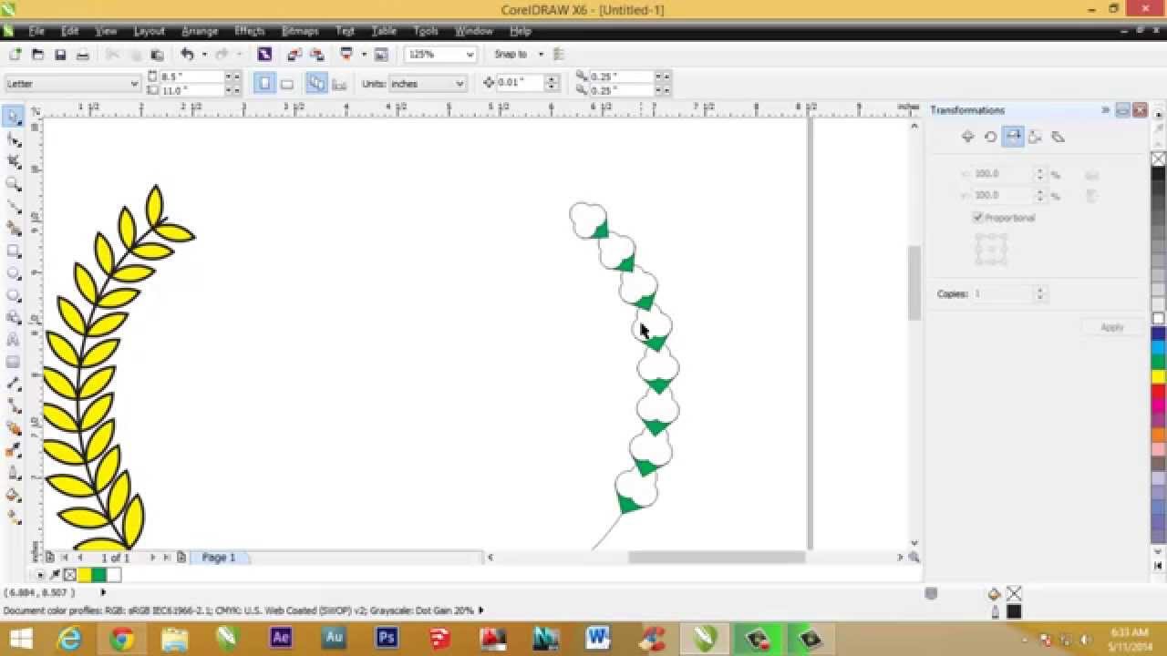Open the Arrange menu
The image size is (1167, 656).
[200, 31]
